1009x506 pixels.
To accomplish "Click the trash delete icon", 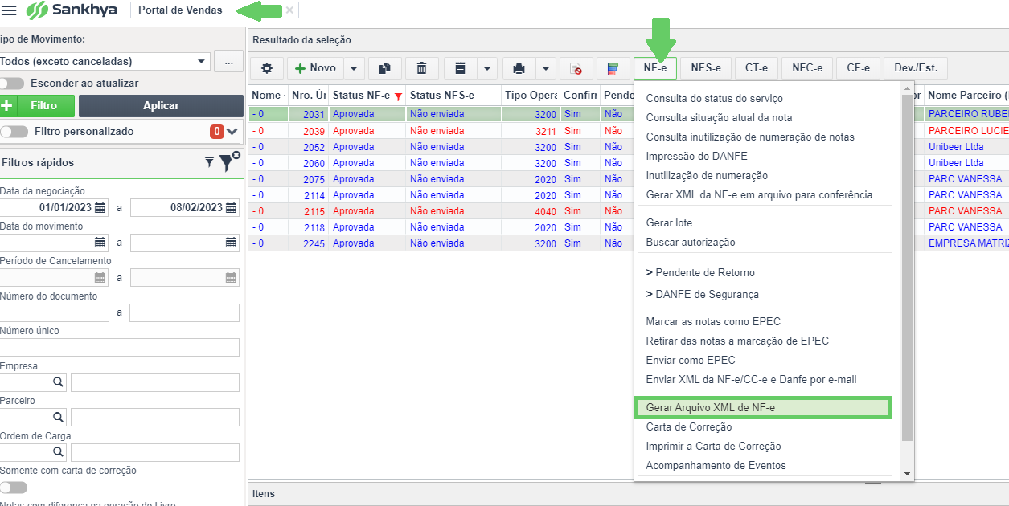I will [x=421, y=68].
